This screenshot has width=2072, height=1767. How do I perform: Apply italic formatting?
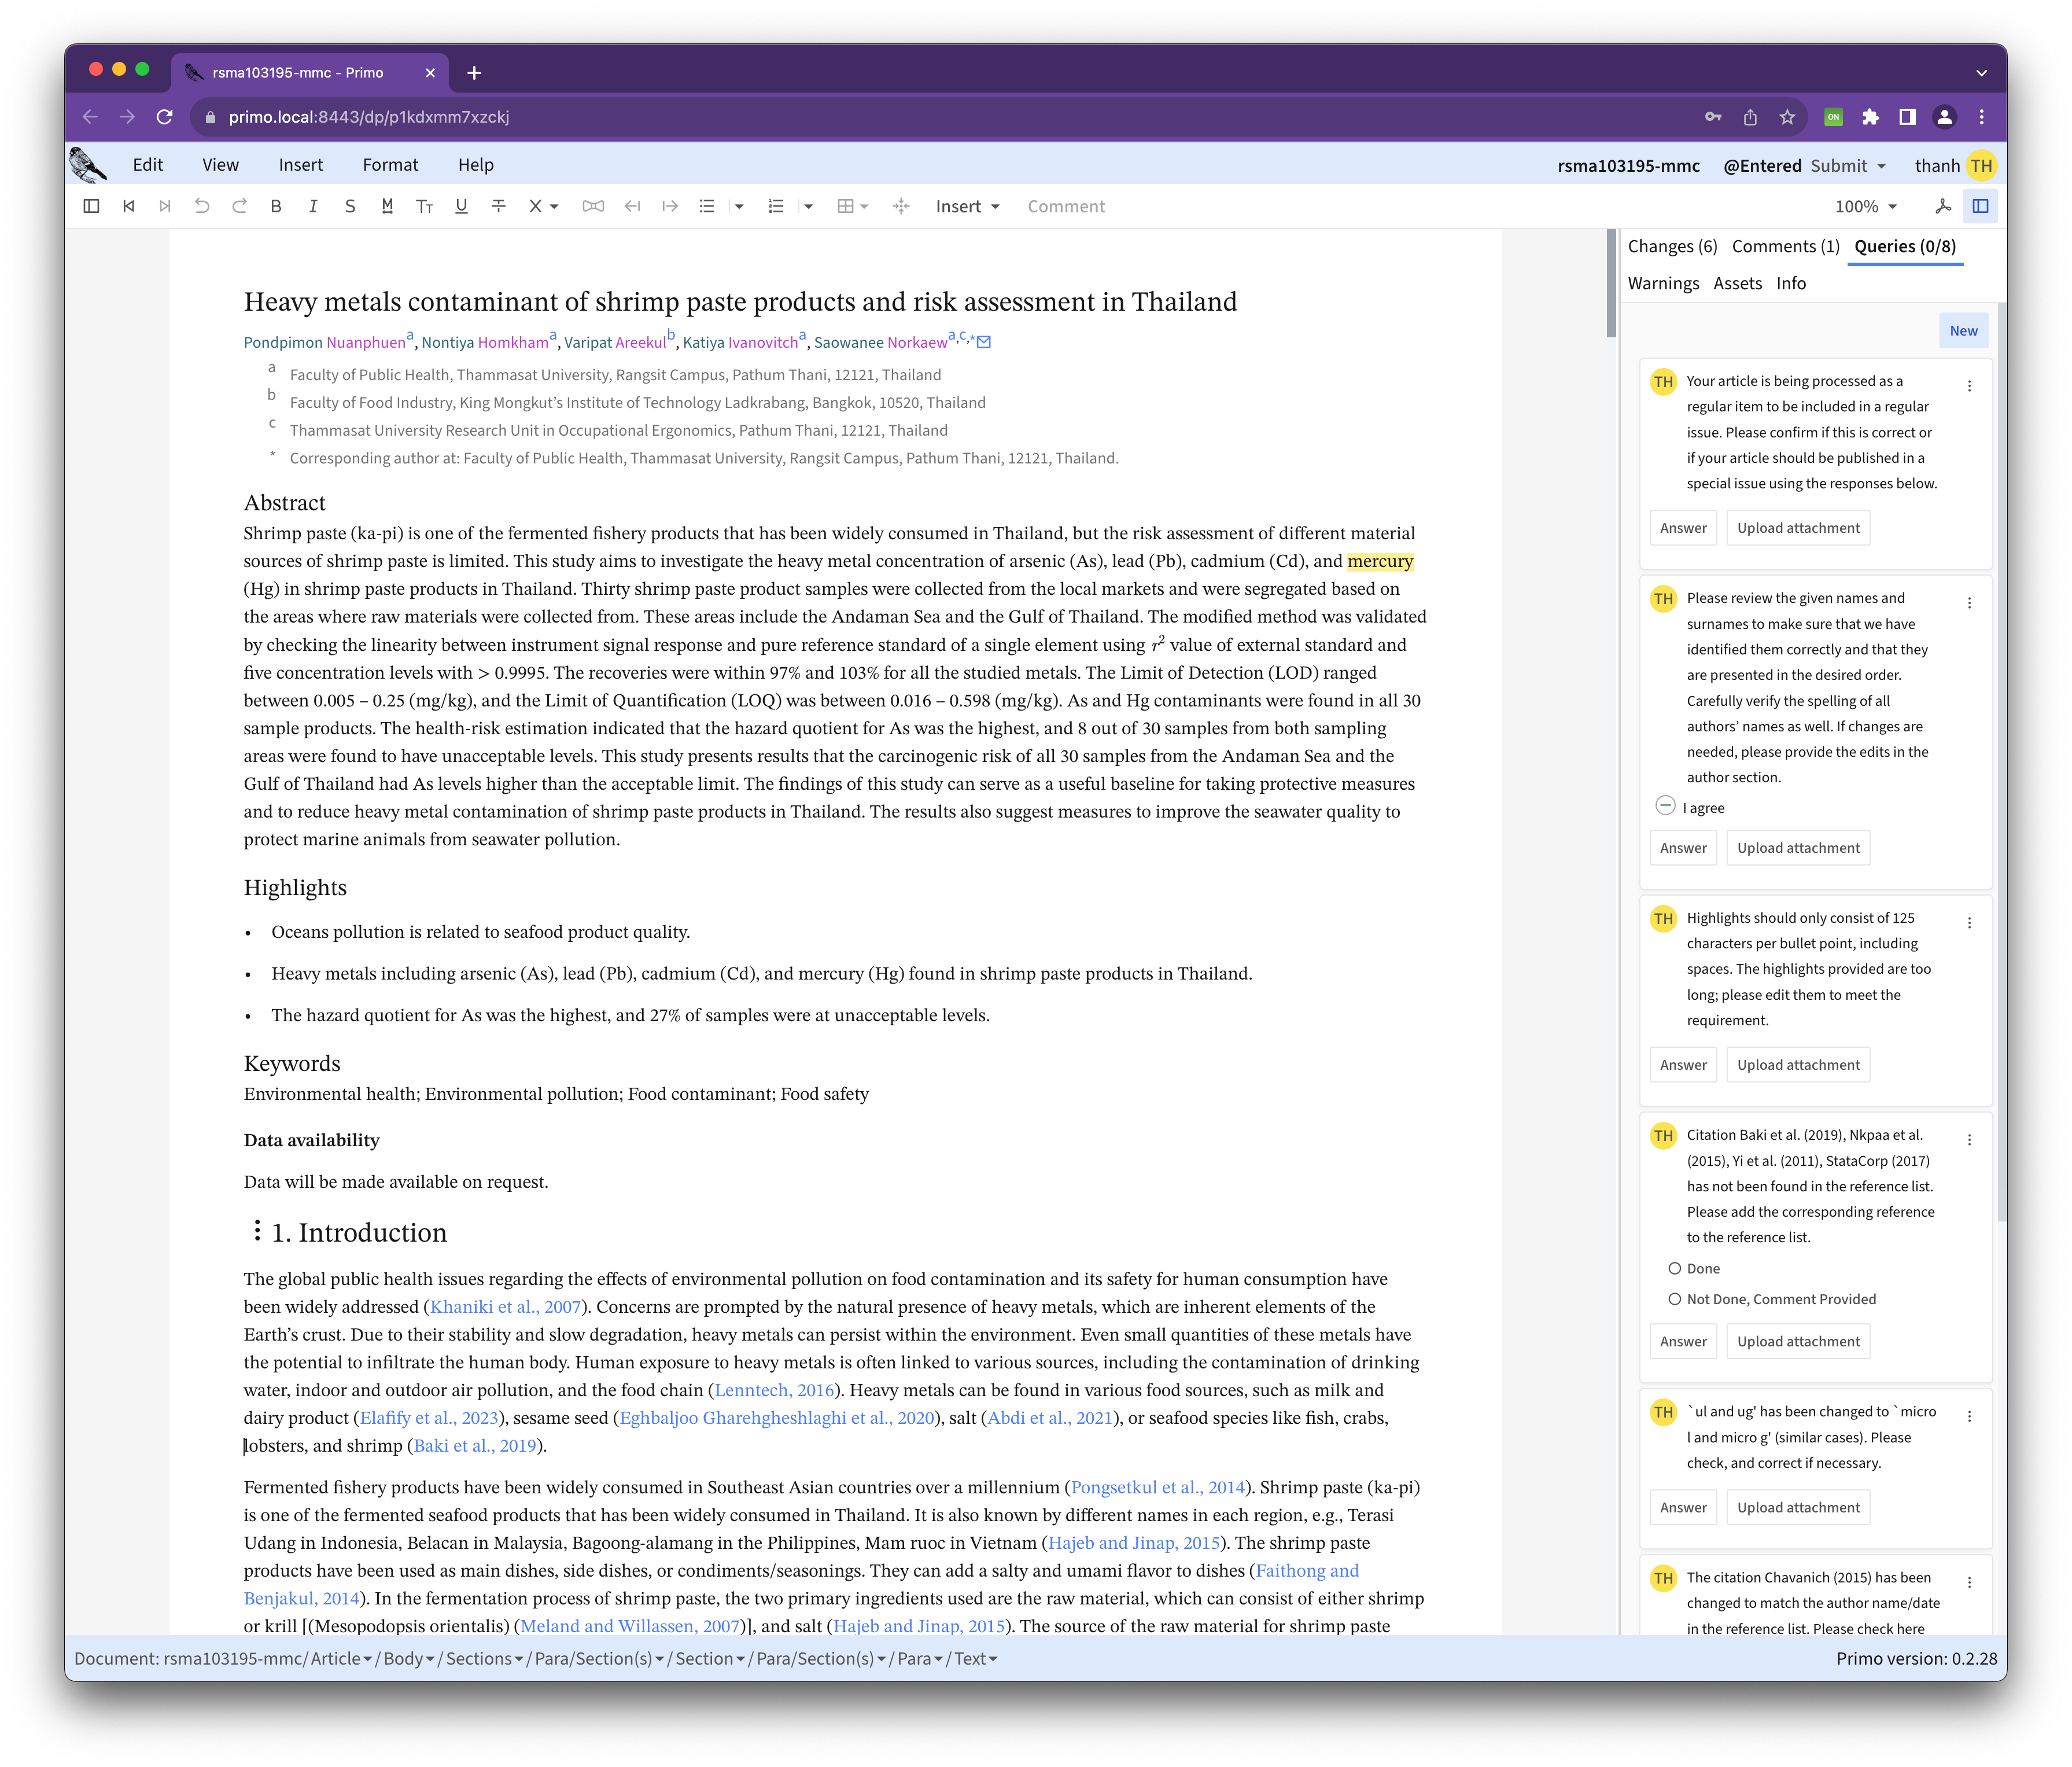(x=313, y=206)
